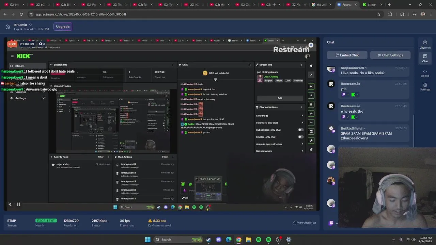Expand Followers-only chat options
Image resolution: width=436 pixels, height=245 pixels.
point(302,122)
